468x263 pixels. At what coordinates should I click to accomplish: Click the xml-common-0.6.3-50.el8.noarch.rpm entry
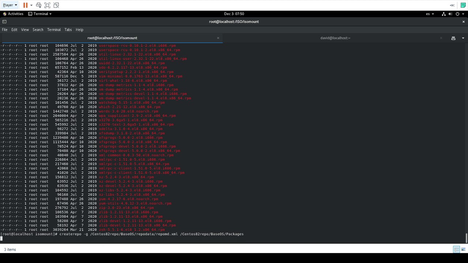click(x=136, y=155)
